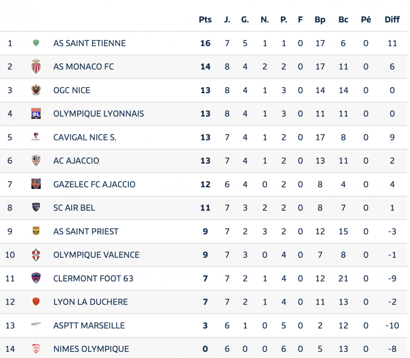Click the J. matches played header
The image size is (410, 358).
(x=227, y=19)
